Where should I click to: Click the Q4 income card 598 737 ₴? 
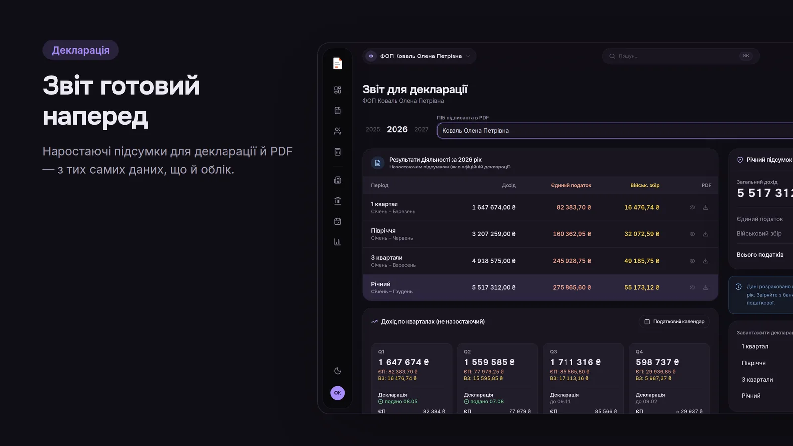point(669,379)
